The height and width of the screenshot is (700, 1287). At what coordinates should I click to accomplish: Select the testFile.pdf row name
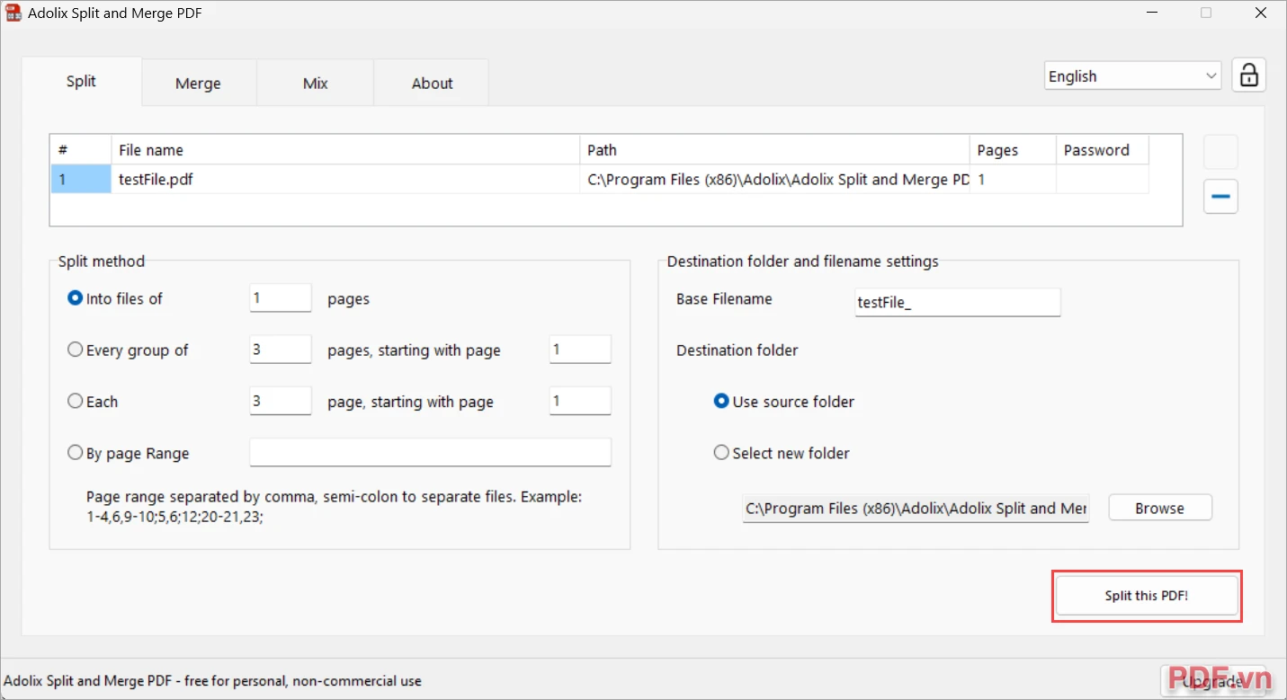[345, 179]
